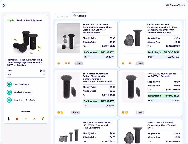
Task: Click the gold badge on Carbon Steel Iron Flat card
Action: [x=123, y=64]
